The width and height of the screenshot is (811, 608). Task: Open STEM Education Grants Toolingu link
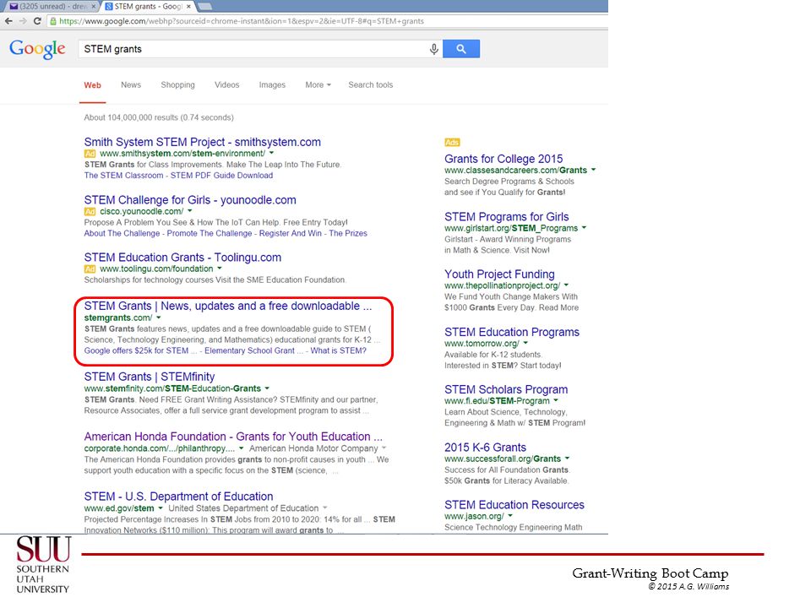(182, 258)
